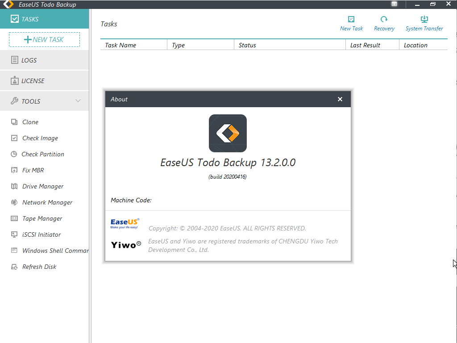The image size is (457, 343).
Task: Sort by Task Name column header
Action: pyautogui.click(x=134, y=45)
